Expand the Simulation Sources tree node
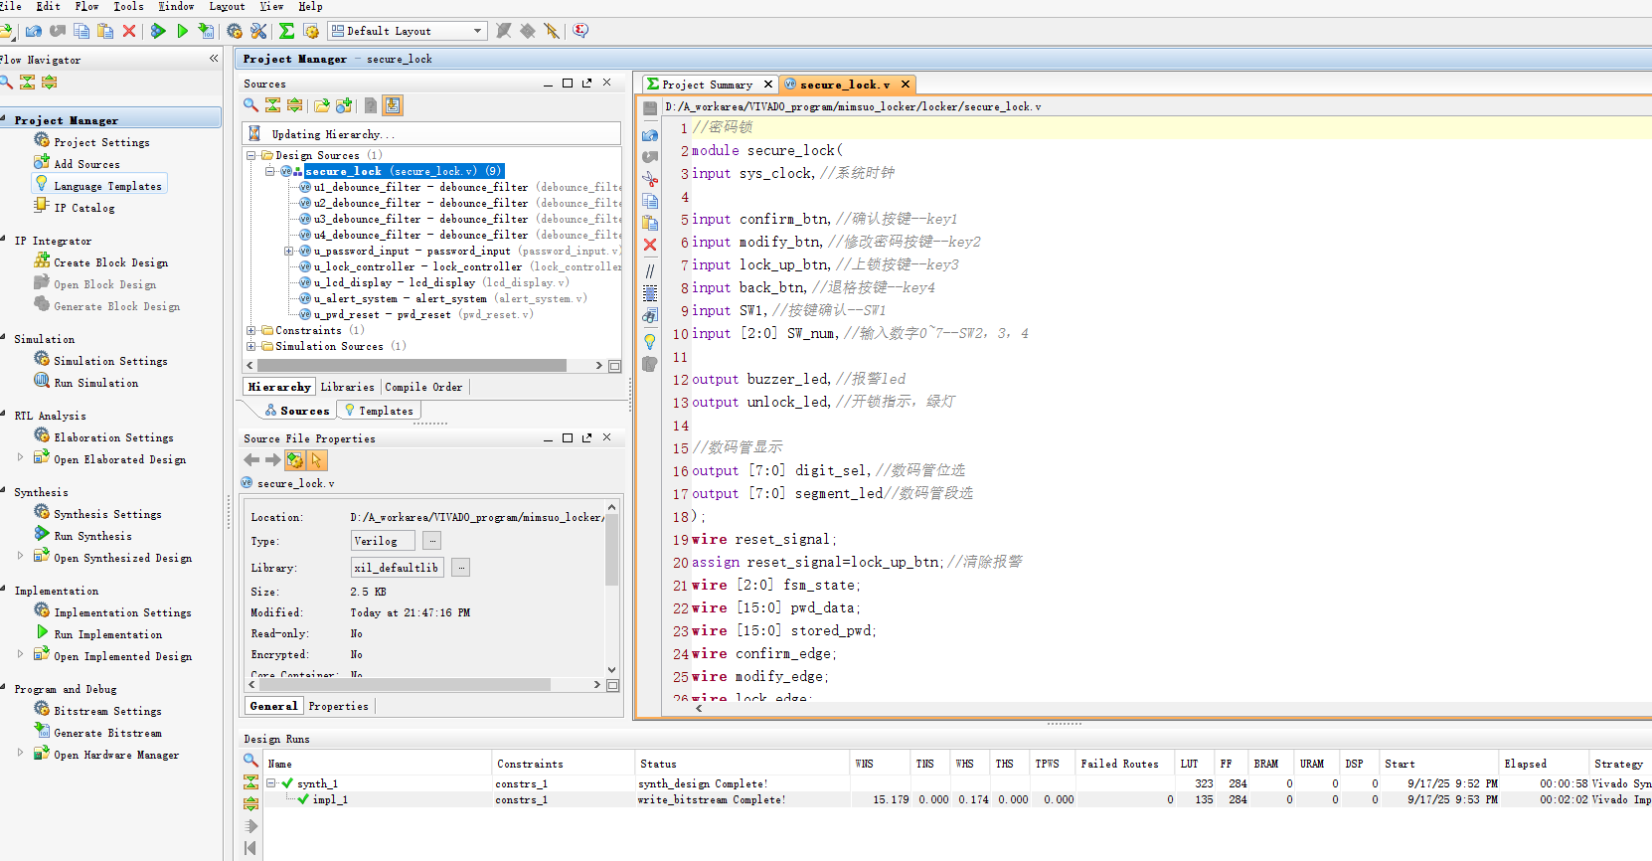 251,346
